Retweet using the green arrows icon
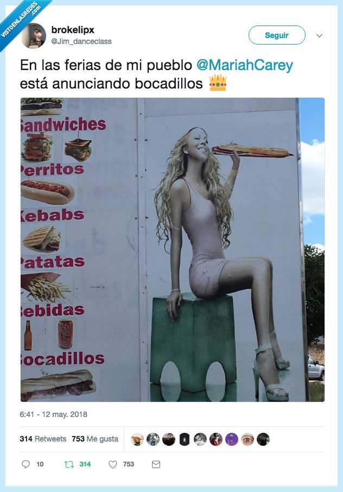The height and width of the screenshot is (492, 343). tap(69, 464)
